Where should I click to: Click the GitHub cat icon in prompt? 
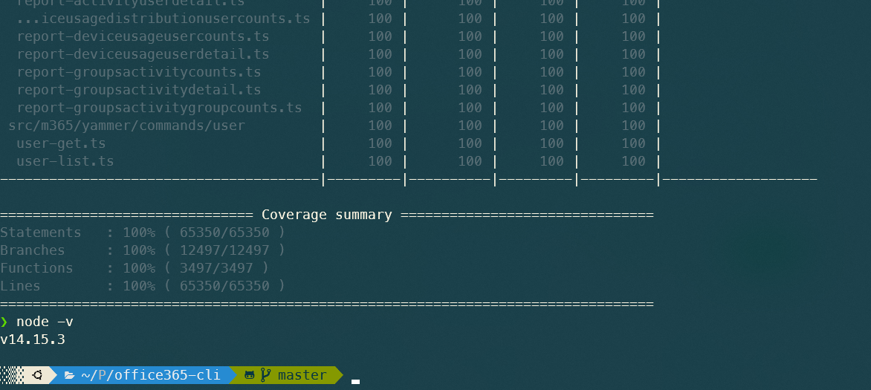[250, 376]
